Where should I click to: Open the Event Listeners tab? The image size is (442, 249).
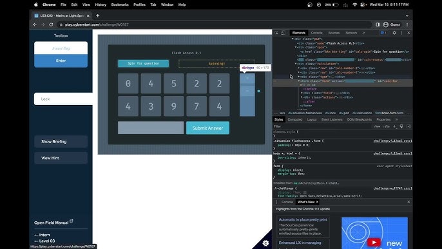[x=332, y=119]
